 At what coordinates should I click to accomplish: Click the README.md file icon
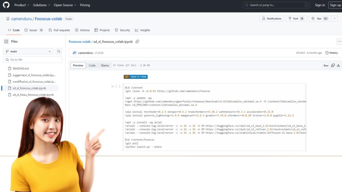pyautogui.click(x=9, y=68)
